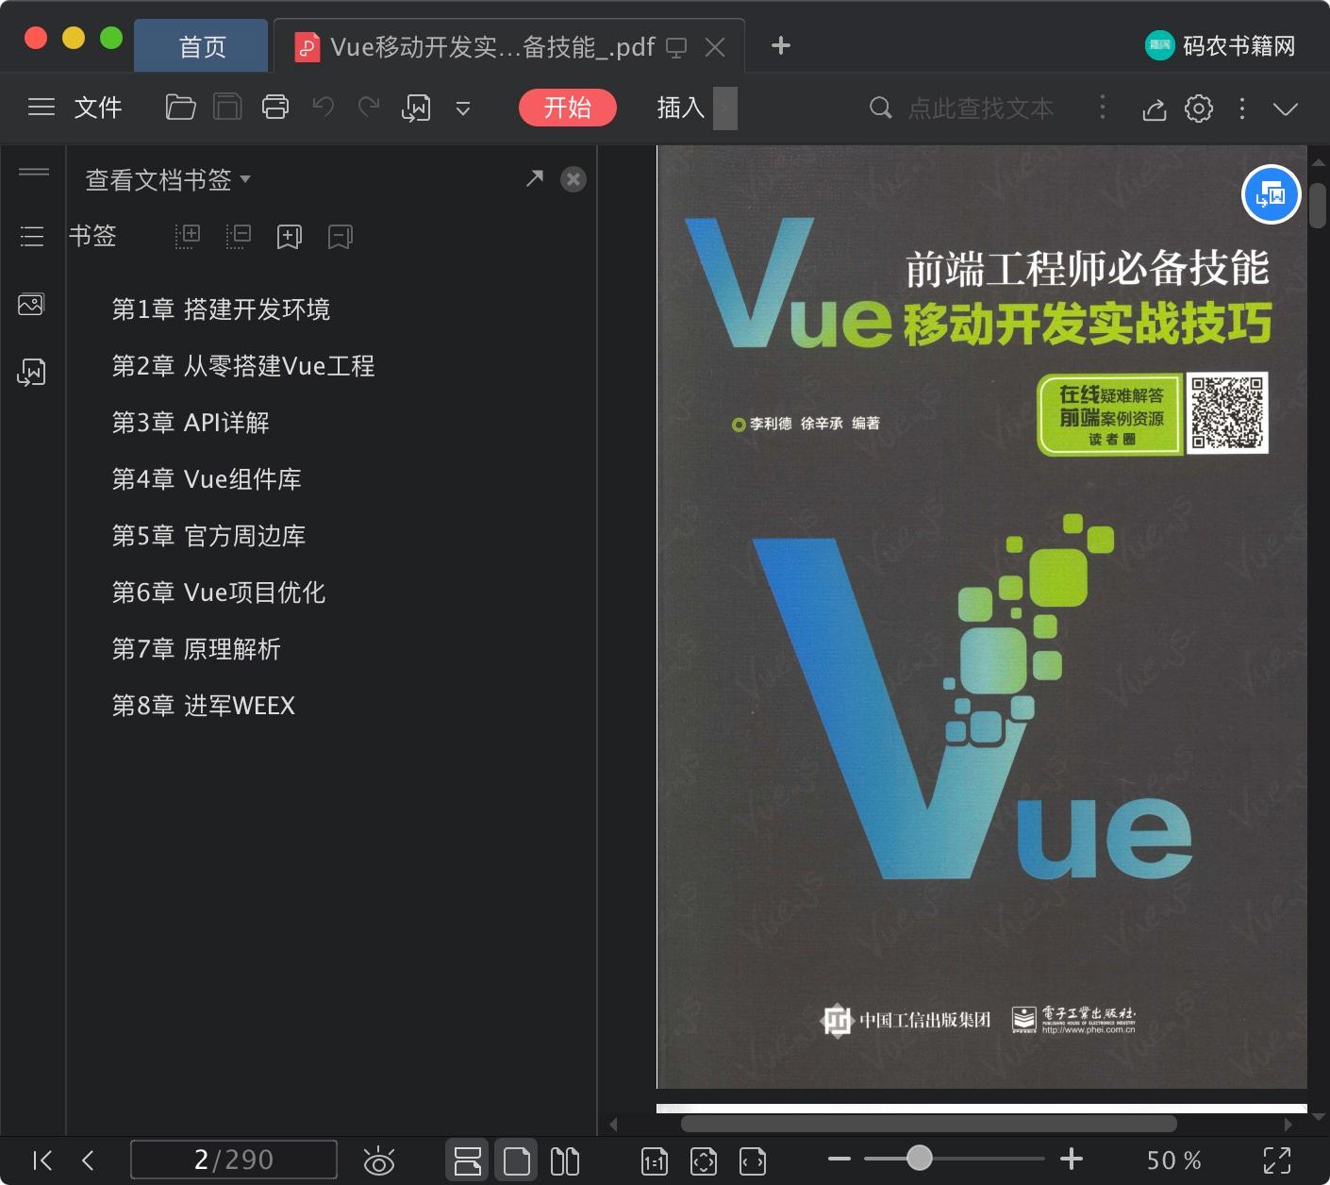Click the 码农书籍网 account label
The width and height of the screenshot is (1330, 1185).
tap(1239, 45)
